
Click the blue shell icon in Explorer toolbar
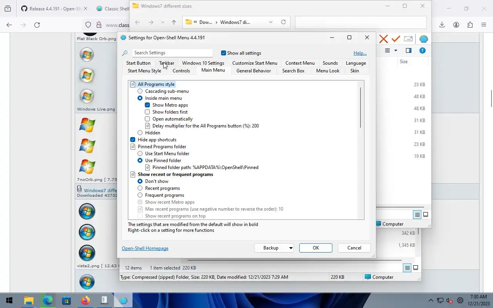(423, 39)
